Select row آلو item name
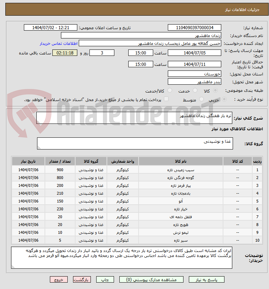269x289 pixels. coord(181,201)
